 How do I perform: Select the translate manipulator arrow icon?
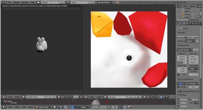click(x=72, y=107)
